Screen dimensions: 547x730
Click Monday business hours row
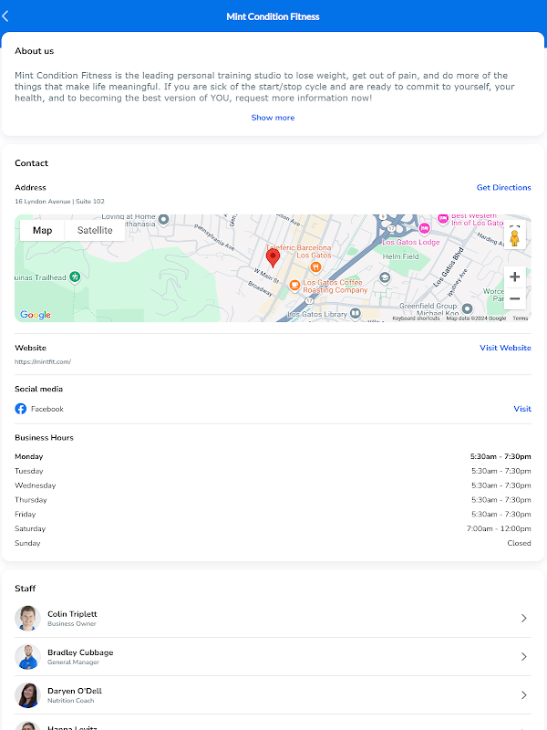[273, 457]
